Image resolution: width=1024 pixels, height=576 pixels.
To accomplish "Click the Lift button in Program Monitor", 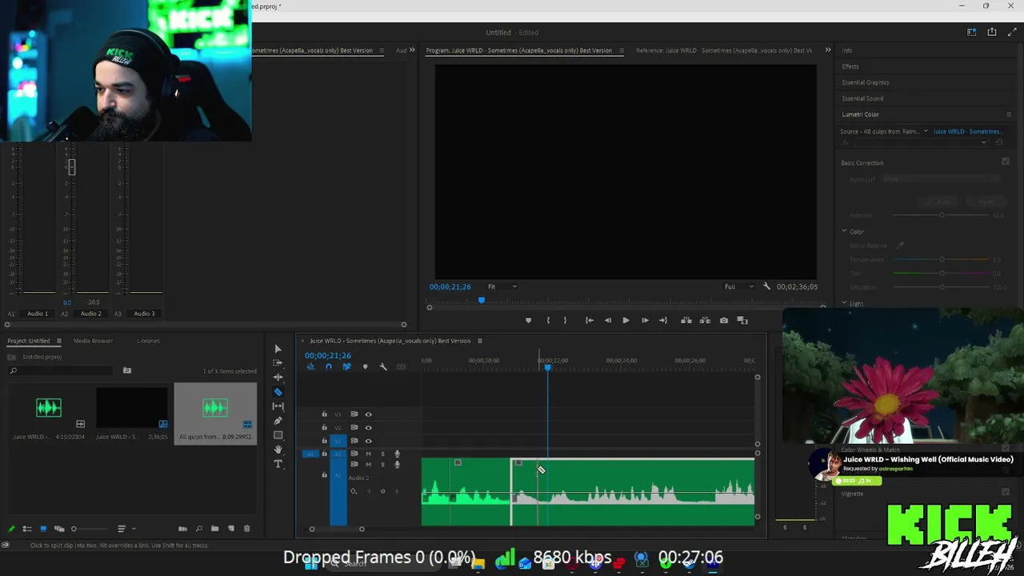I will [686, 321].
